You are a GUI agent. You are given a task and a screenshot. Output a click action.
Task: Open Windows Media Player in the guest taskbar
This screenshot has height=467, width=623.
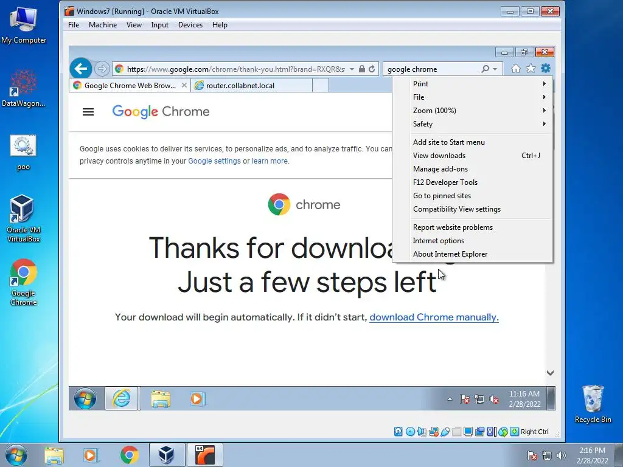pos(197,399)
